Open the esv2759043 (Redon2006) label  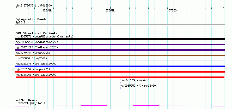pyautogui.click(x=33, y=53)
